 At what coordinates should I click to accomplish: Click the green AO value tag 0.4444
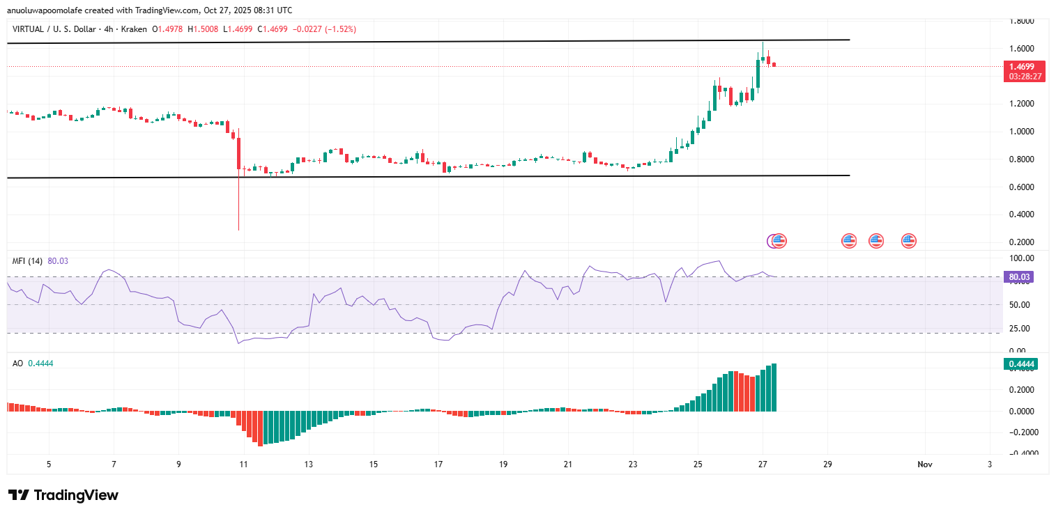[x=1018, y=363]
